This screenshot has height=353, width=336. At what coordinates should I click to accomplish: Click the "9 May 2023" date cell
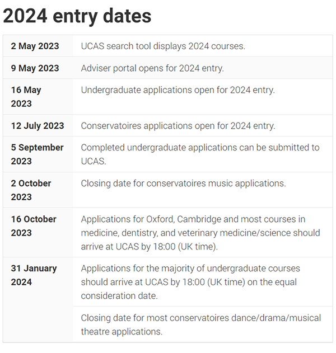point(35,68)
